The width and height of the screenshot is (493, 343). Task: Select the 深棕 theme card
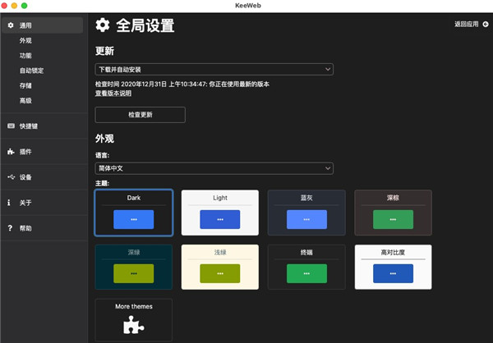(x=393, y=213)
